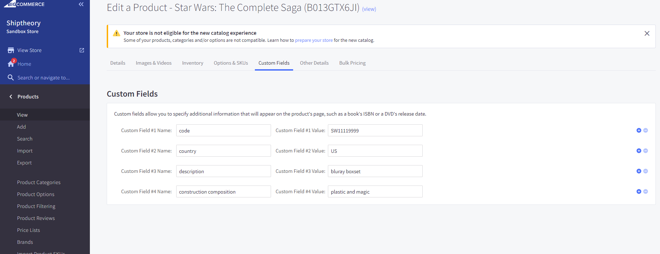Go to the Inventory tab
The width and height of the screenshot is (660, 254).
(193, 63)
